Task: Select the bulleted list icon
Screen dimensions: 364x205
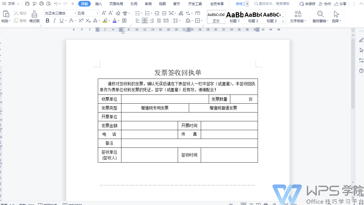Action: [138, 13]
